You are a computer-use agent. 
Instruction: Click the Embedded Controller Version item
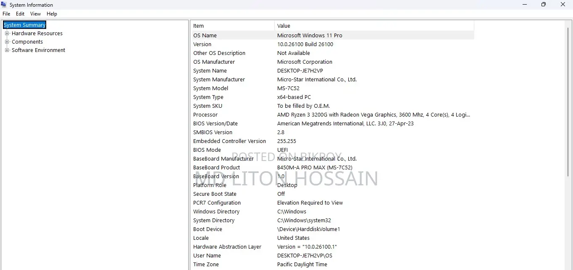(229, 141)
